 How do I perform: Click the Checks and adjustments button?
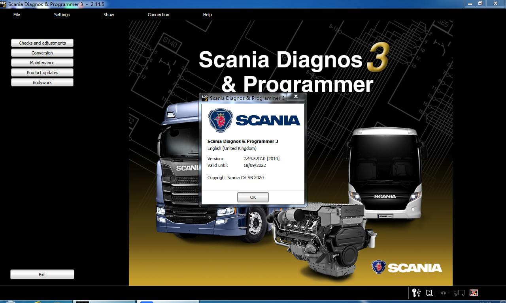[42, 43]
